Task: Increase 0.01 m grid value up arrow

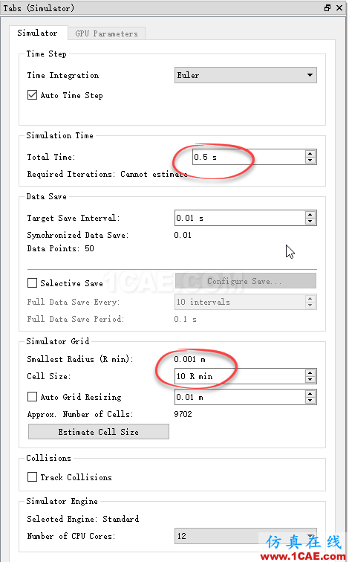Action: tap(310, 393)
